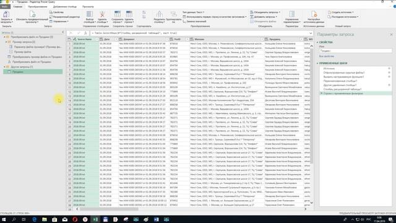This screenshot has width=396, height=223.
Task: Open the Документ column filter dropdown
Action: [167, 39]
